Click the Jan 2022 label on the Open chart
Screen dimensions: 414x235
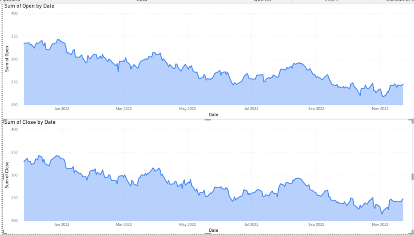pyautogui.click(x=62, y=109)
